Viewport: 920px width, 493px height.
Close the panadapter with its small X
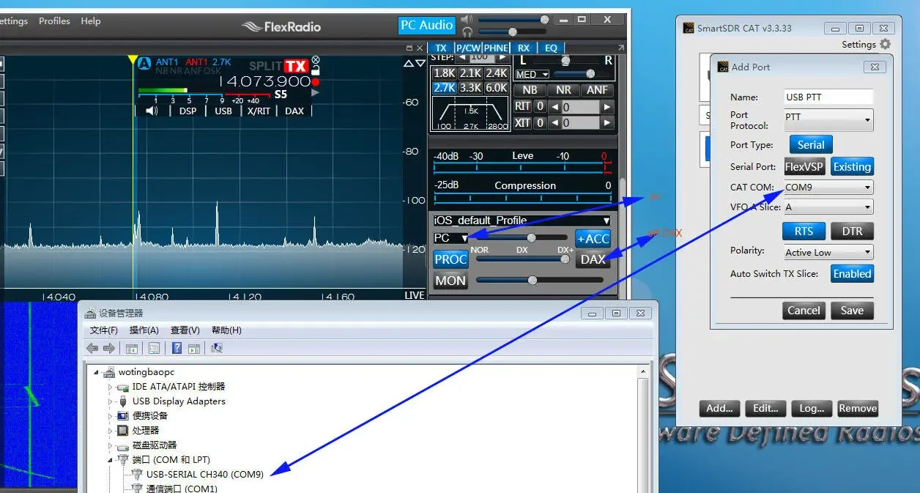[x=420, y=48]
